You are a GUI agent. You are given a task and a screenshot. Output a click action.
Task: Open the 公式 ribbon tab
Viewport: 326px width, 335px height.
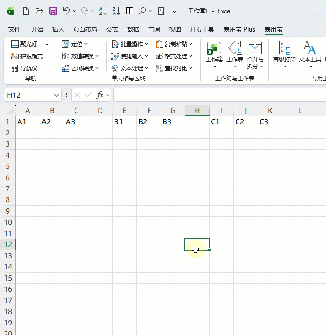pos(112,29)
